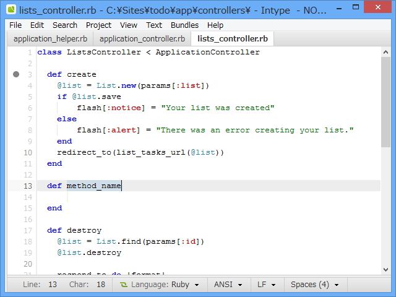Screen dimensions: 396x297
Task: Open the LF line ending dropdown
Action: click(267, 285)
